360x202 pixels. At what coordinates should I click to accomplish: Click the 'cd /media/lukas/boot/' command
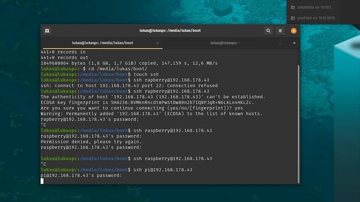118,68
